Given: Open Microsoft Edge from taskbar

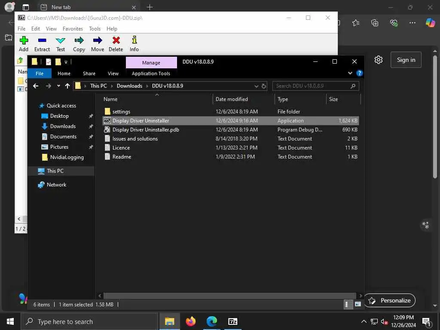Looking at the screenshot, I should point(211,321).
